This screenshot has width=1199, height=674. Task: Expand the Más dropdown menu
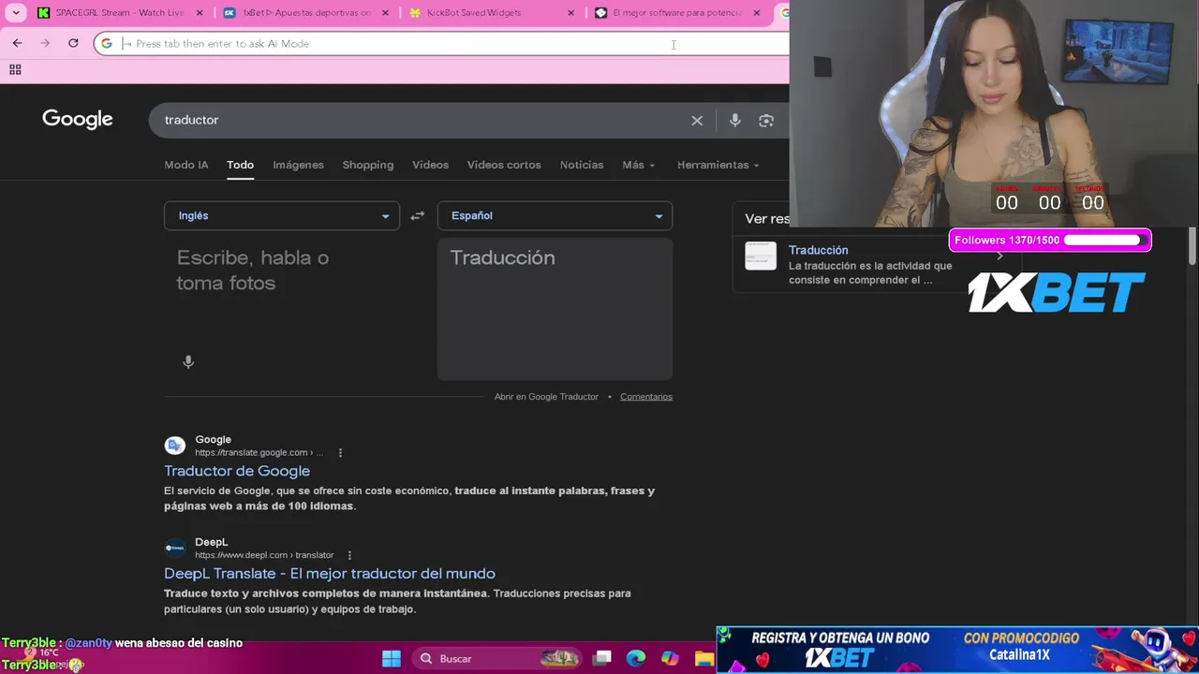click(639, 165)
